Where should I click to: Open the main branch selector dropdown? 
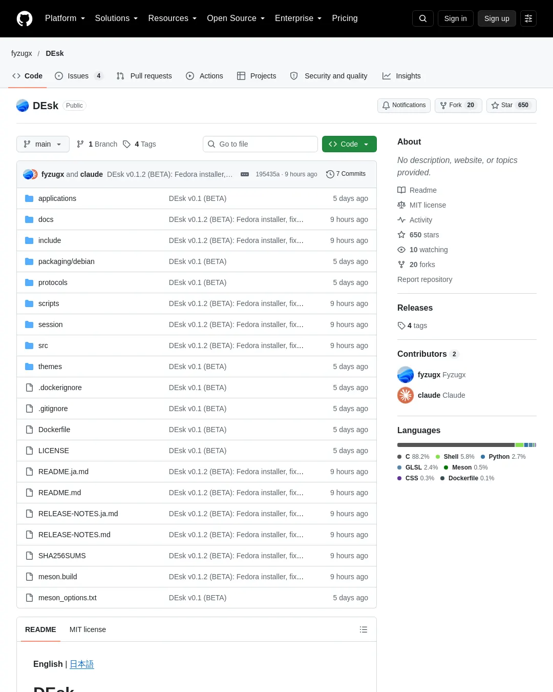tap(43, 144)
